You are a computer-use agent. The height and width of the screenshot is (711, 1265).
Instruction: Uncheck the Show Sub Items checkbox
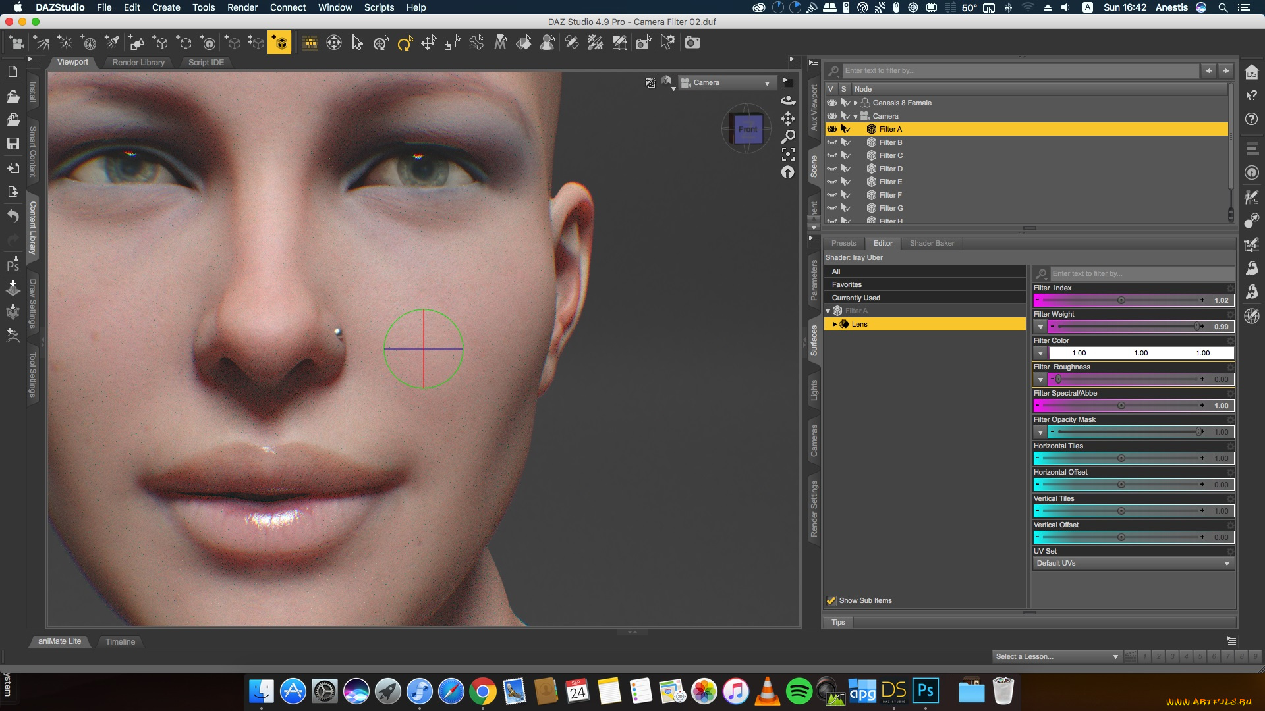(831, 600)
